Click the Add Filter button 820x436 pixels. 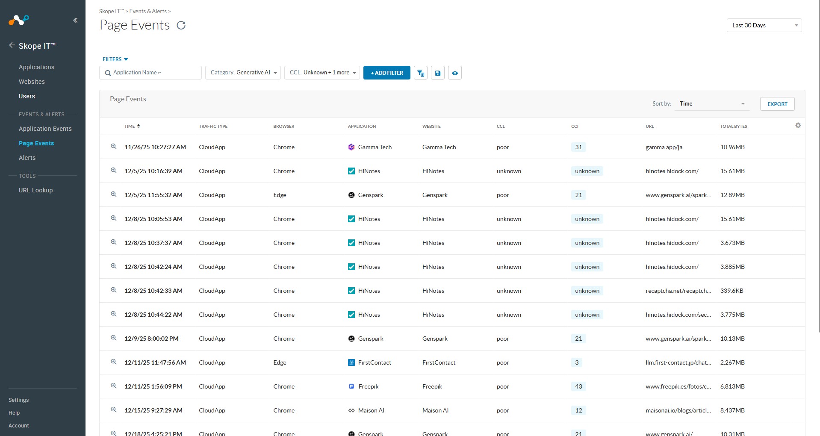[386, 73]
